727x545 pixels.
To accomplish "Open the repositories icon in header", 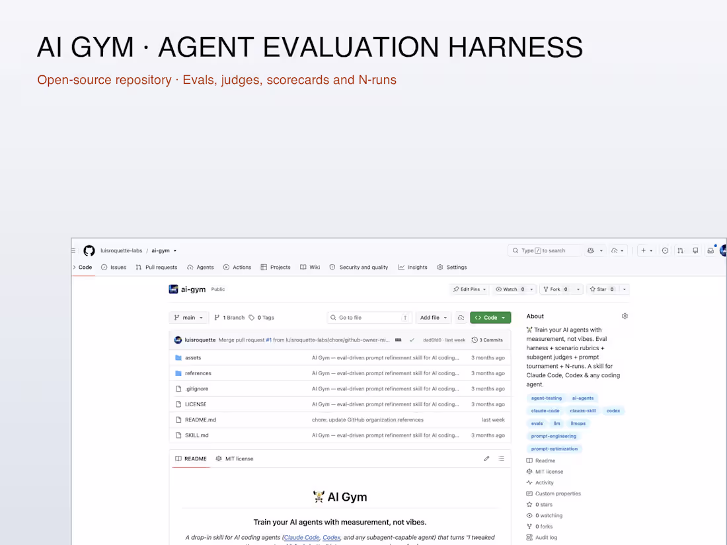I will coord(695,251).
